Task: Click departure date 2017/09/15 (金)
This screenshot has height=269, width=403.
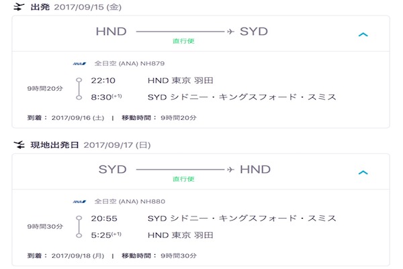Action: [87, 7]
